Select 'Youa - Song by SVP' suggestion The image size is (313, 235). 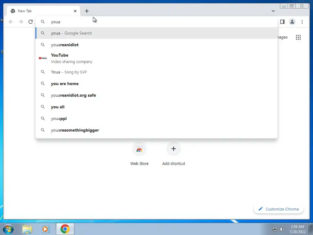156,72
